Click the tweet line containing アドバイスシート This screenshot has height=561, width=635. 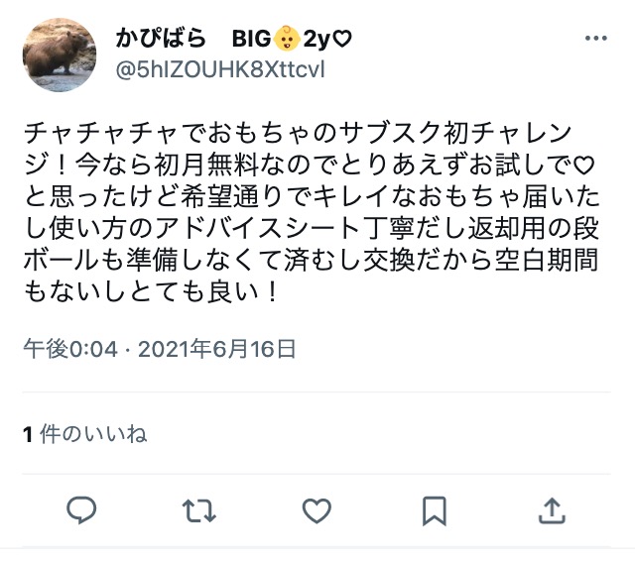(x=311, y=229)
